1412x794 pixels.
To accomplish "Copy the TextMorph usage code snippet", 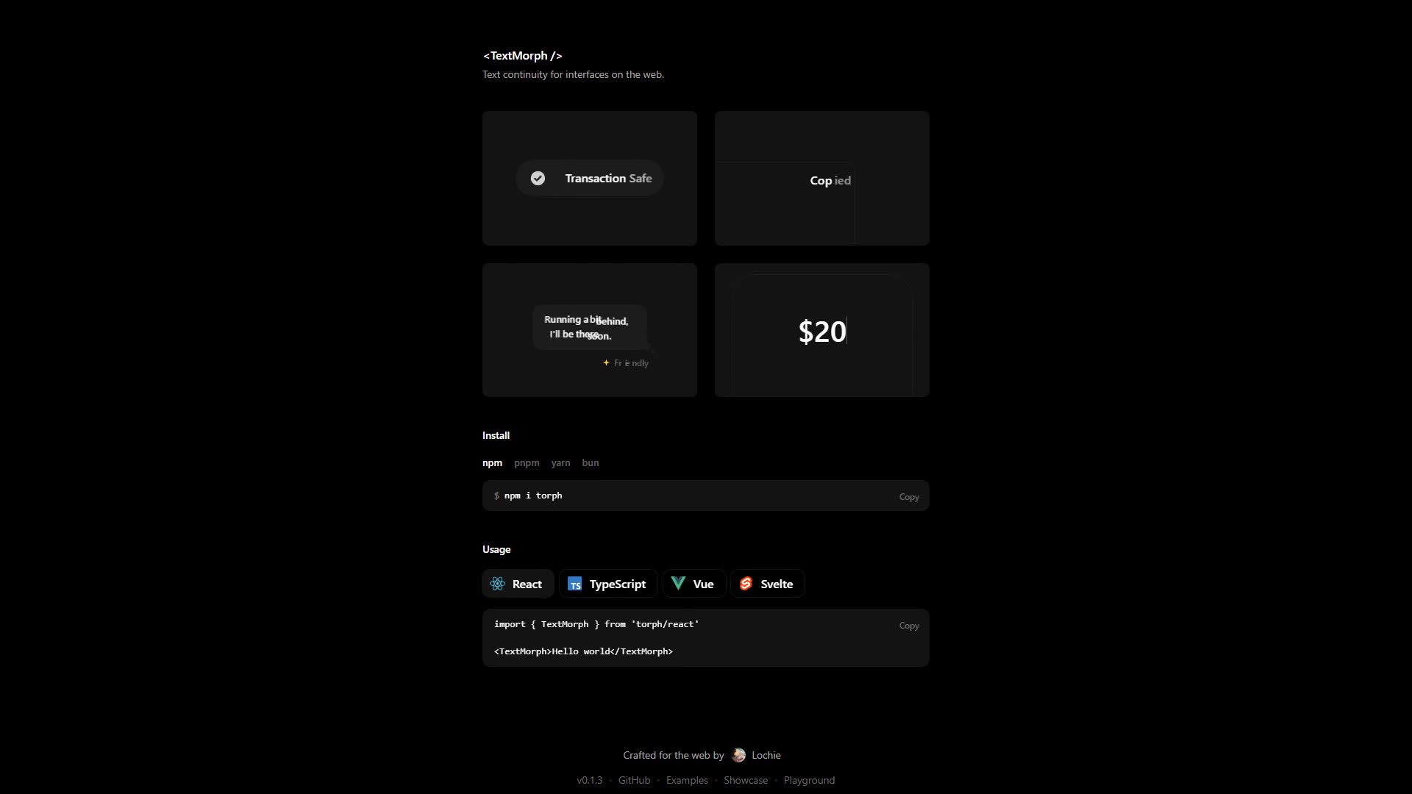I will point(909,626).
